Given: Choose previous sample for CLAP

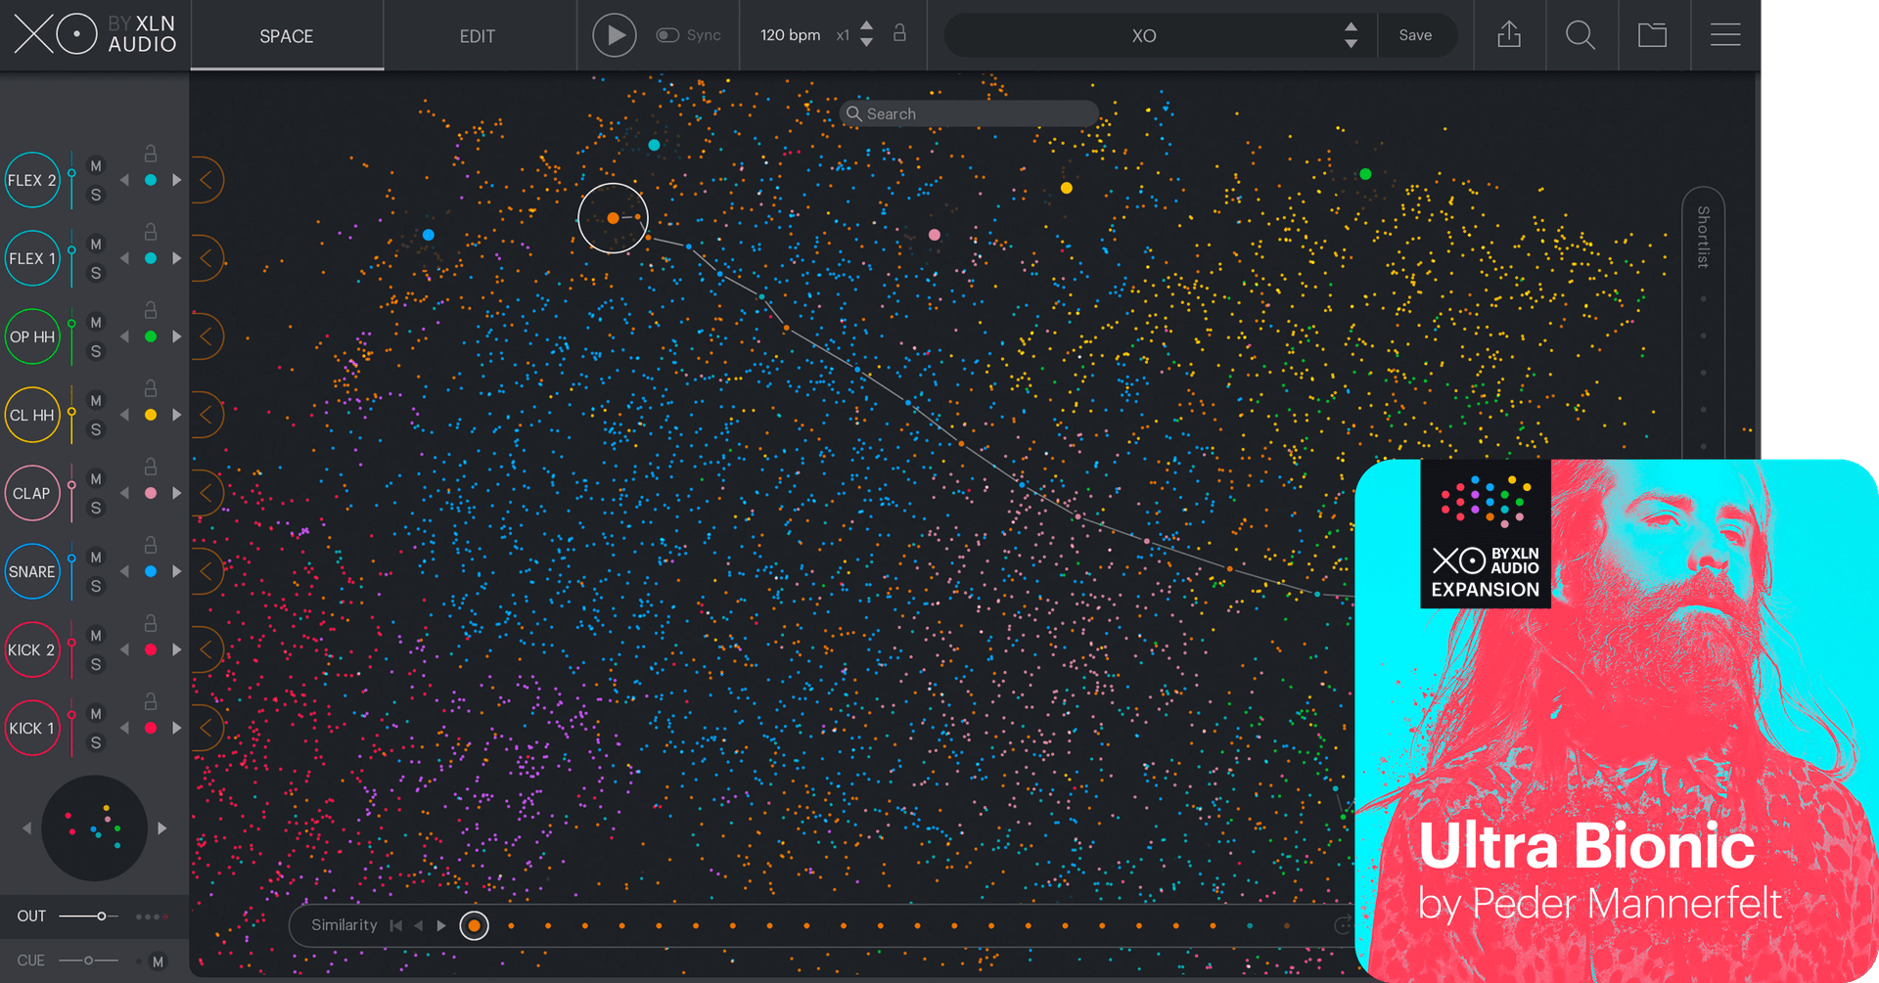Looking at the screenshot, I should tap(124, 493).
